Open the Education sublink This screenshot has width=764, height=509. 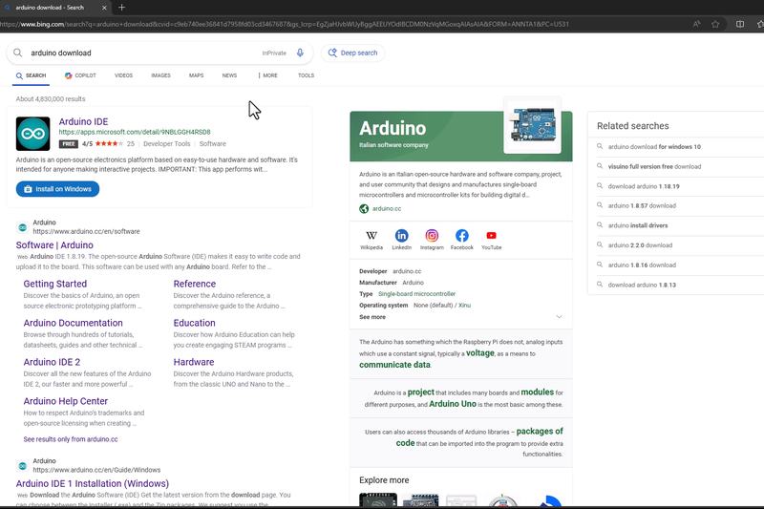[x=195, y=323]
